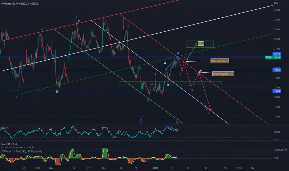This screenshot has width=289, height=171.
Task: Open the TSV Bands indicator legend
Action: [22, 151]
